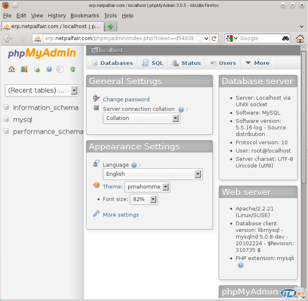Switch to the Databases tab
Viewport: 308px width, 301px height.
(112, 63)
